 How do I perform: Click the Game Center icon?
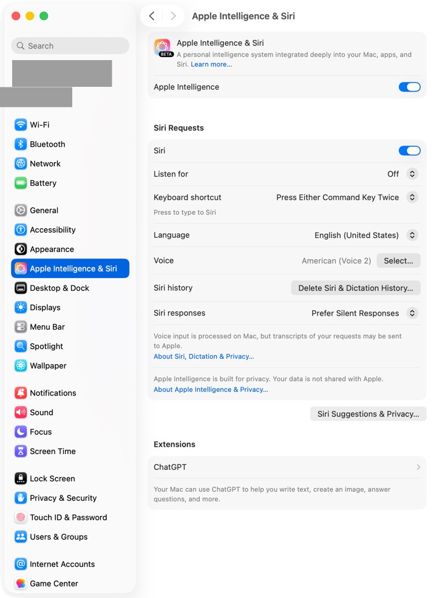[21, 583]
